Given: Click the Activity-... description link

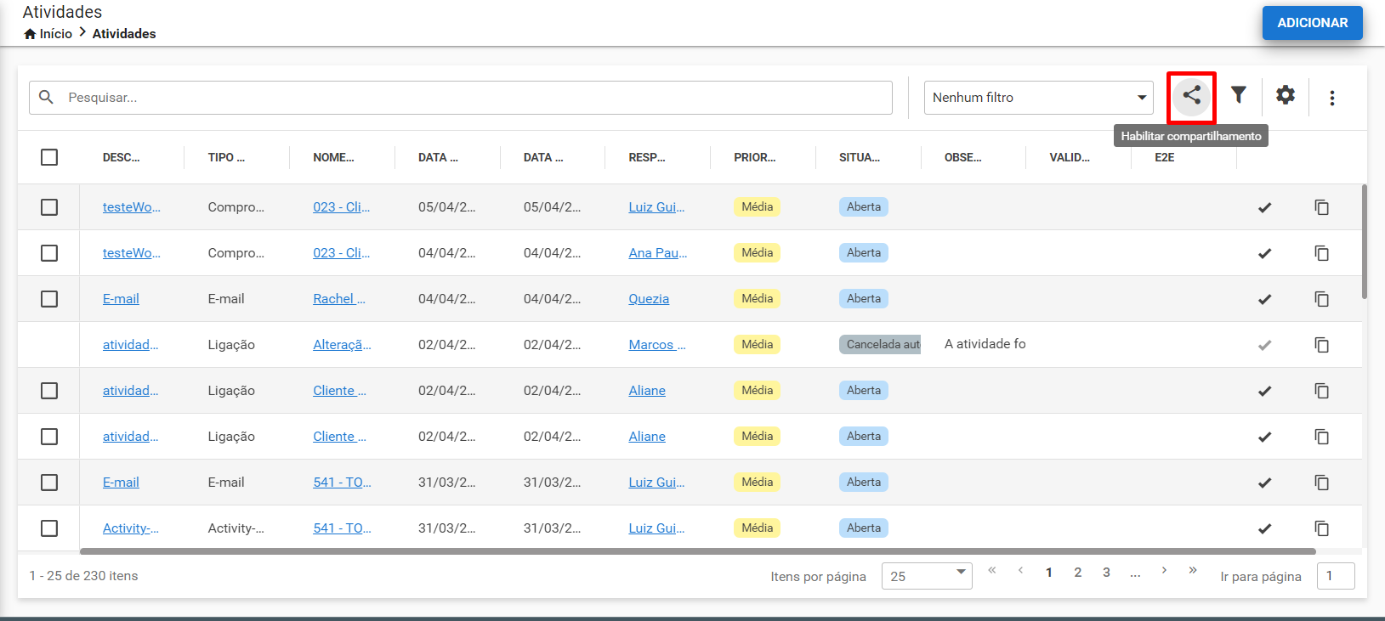Looking at the screenshot, I should [x=131, y=528].
